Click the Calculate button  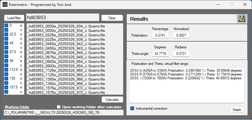tap(112, 100)
